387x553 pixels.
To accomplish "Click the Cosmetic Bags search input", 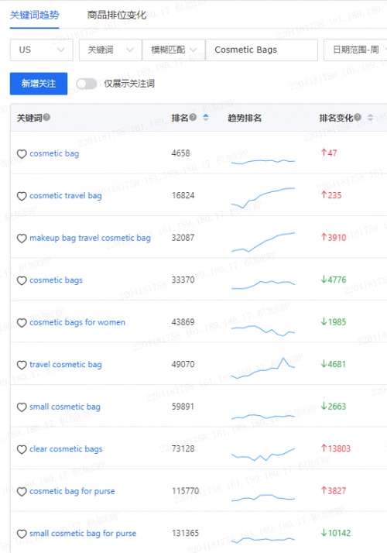I will [x=262, y=50].
